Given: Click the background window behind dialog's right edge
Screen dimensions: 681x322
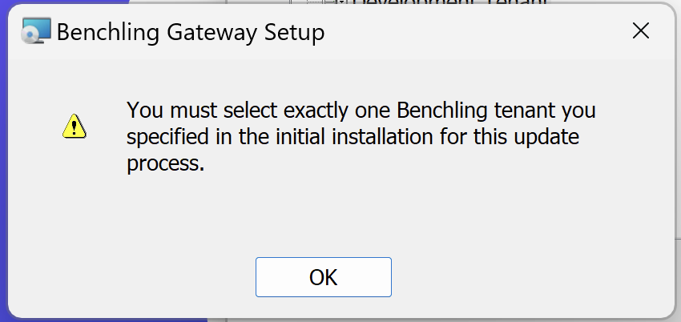Looking at the screenshot, I should [678, 174].
